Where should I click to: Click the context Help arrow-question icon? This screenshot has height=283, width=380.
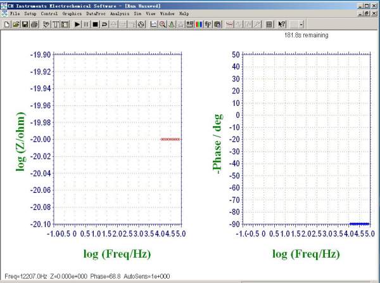tap(281, 24)
